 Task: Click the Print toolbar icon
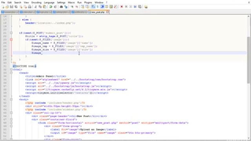tap(30, 7)
